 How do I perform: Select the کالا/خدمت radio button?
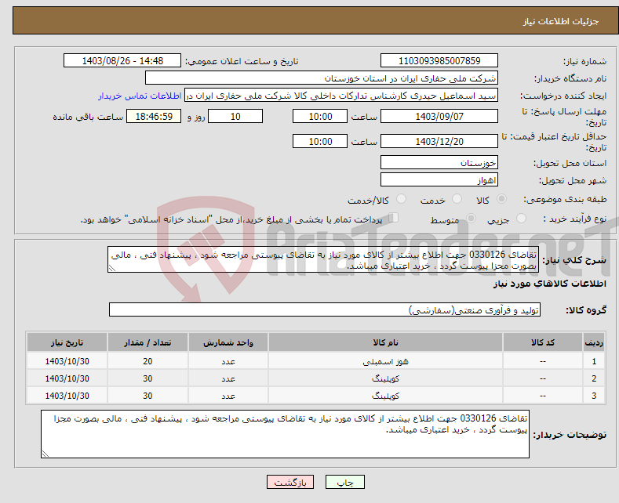pyautogui.click(x=401, y=199)
